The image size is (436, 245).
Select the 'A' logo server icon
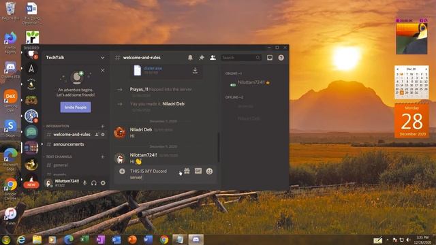tap(31, 68)
